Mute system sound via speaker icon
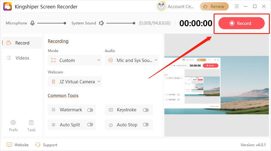 click(x=101, y=23)
